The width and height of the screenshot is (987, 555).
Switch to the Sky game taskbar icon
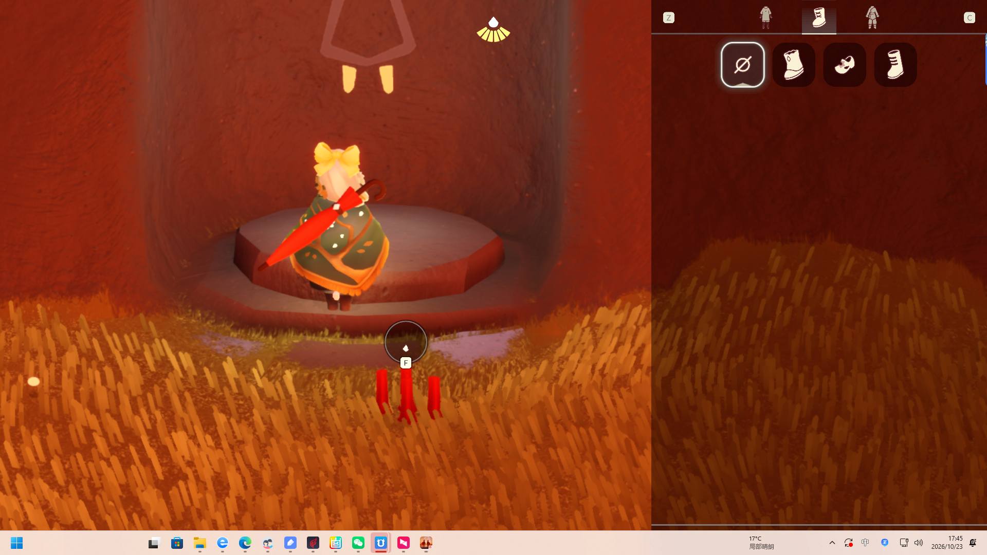426,543
